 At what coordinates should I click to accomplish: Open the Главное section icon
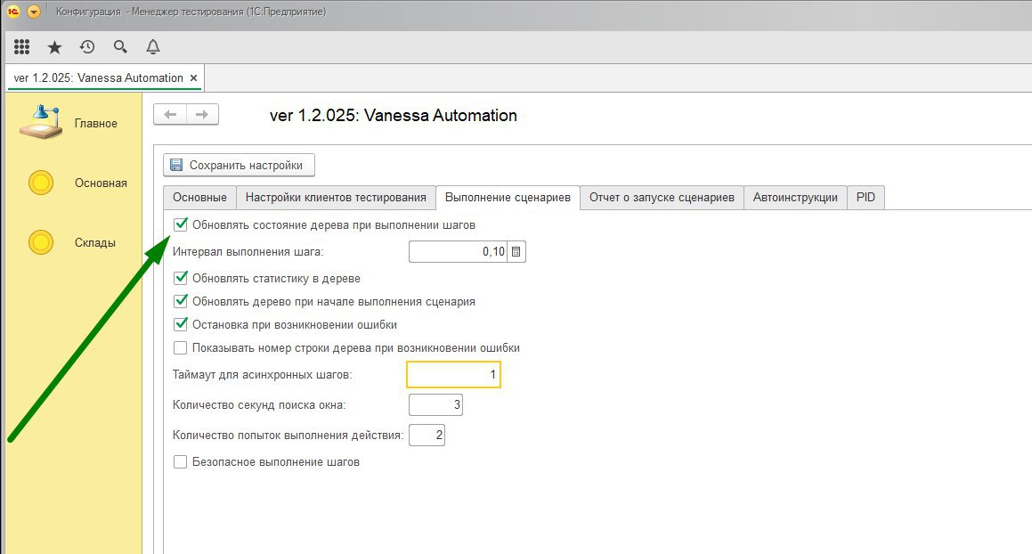(x=41, y=123)
